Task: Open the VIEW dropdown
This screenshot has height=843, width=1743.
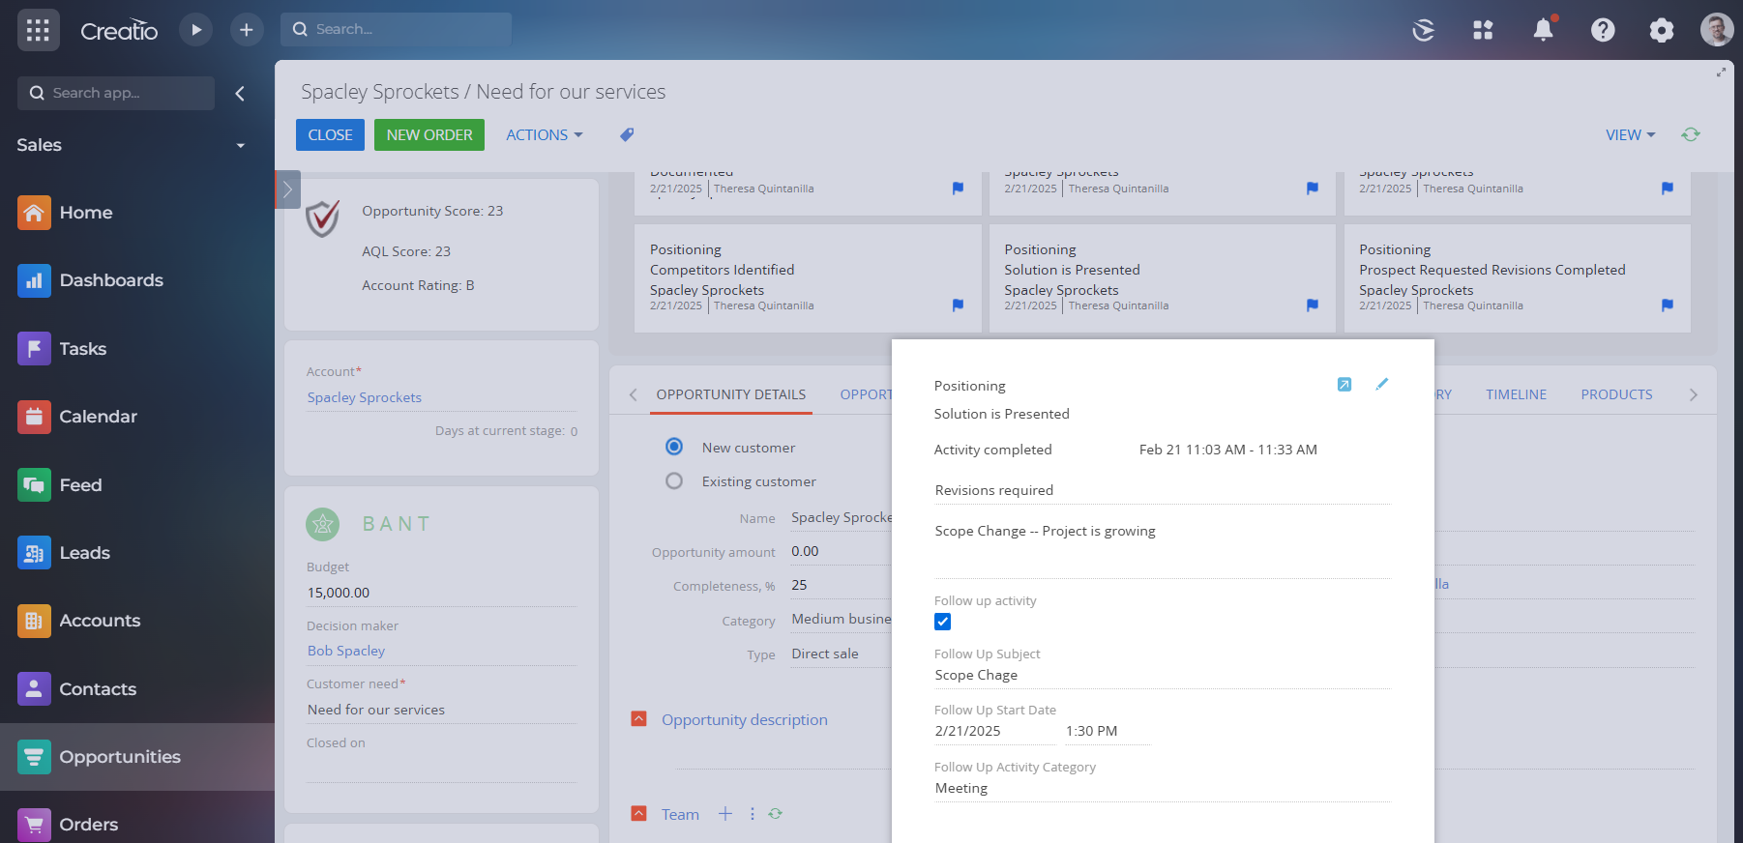Action: [1631, 135]
